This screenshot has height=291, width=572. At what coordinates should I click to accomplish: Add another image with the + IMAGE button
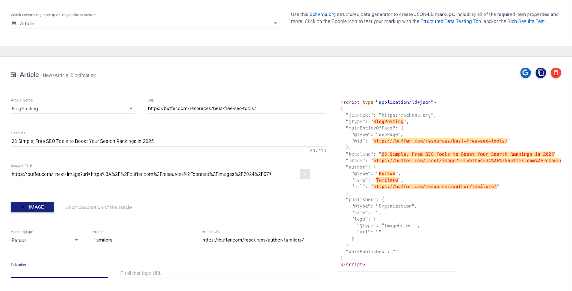point(32,207)
